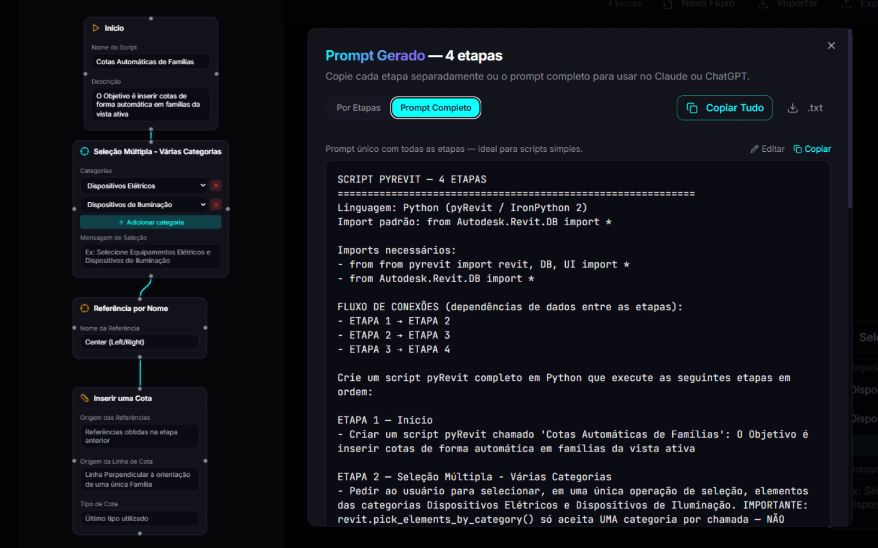Open the Tipo de Cota field

(x=139, y=518)
